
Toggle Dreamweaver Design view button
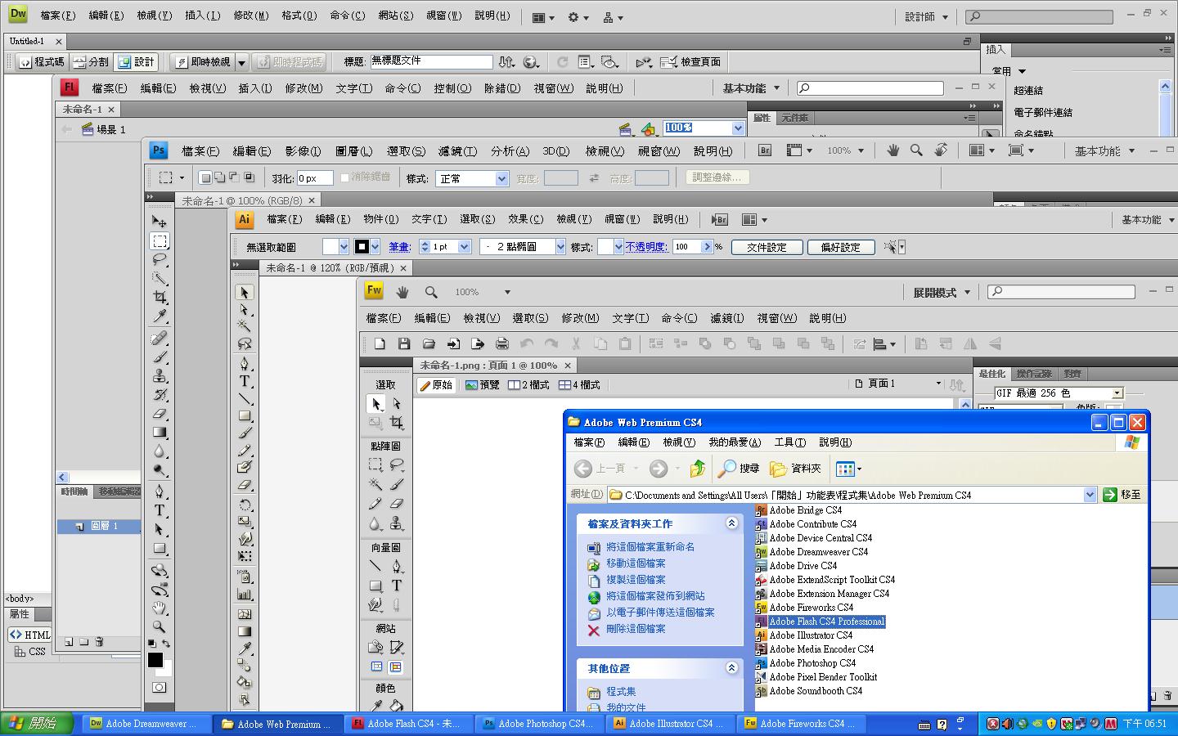(137, 62)
